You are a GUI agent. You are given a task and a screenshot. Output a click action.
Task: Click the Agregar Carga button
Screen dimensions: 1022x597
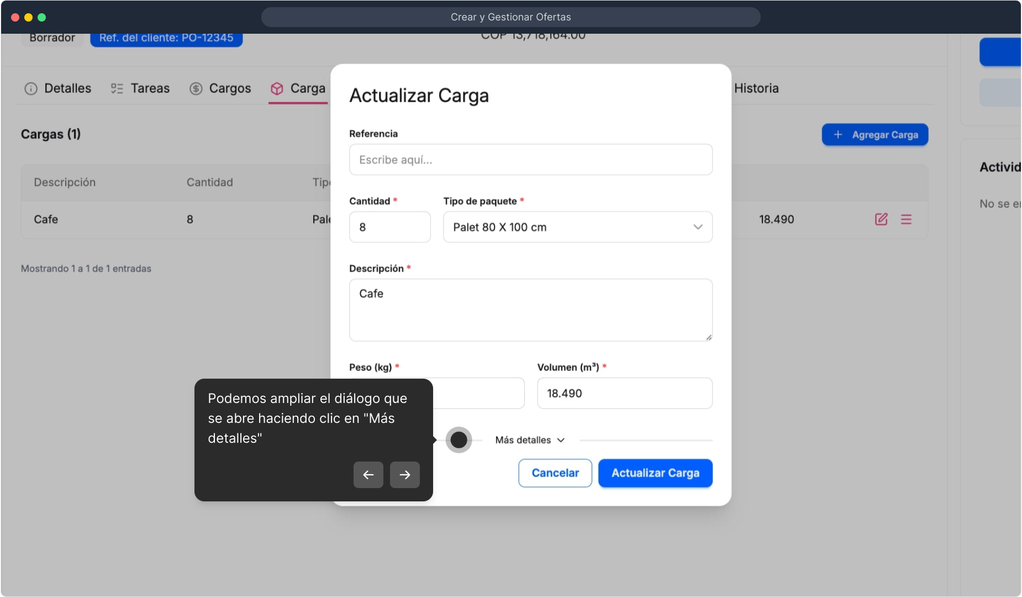coord(875,135)
